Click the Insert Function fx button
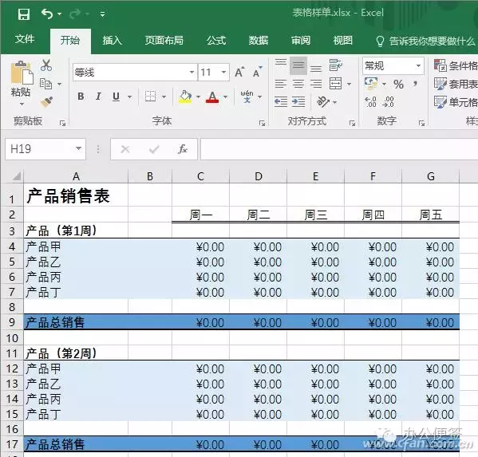Screen dimensions: 478x457 point(182,149)
